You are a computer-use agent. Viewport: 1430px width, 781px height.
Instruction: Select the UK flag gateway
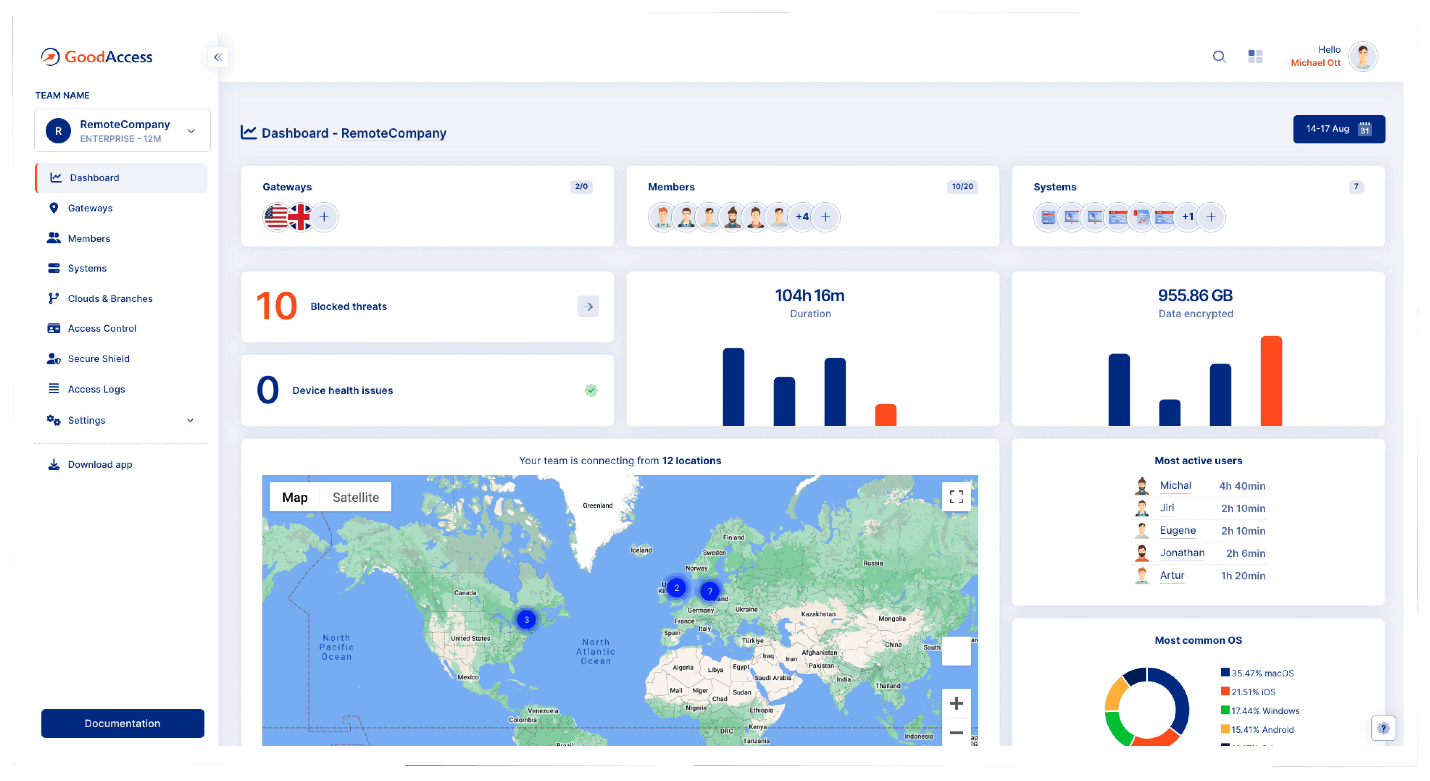coord(300,217)
